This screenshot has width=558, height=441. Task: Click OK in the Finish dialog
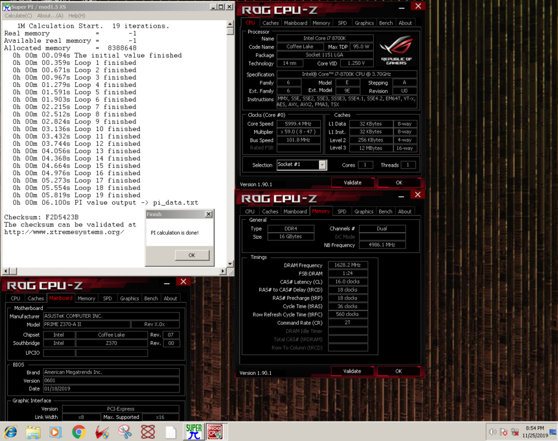pos(192,255)
